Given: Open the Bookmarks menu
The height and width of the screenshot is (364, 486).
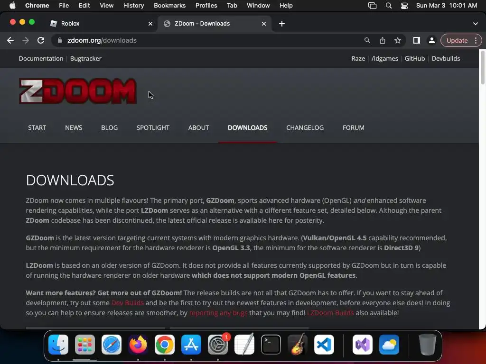Looking at the screenshot, I should (169, 5).
